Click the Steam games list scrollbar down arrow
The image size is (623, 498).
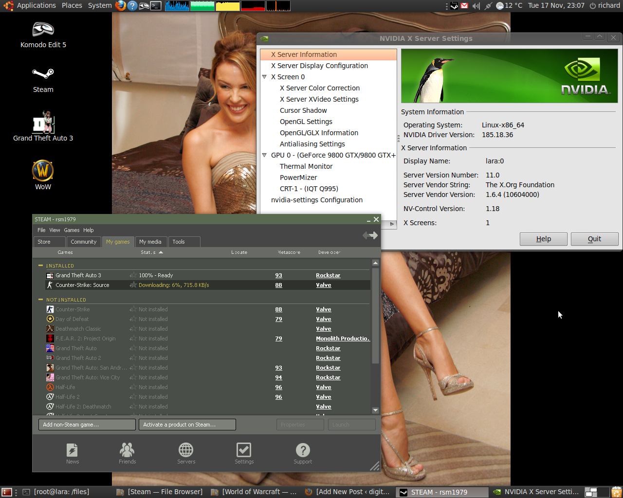click(375, 410)
